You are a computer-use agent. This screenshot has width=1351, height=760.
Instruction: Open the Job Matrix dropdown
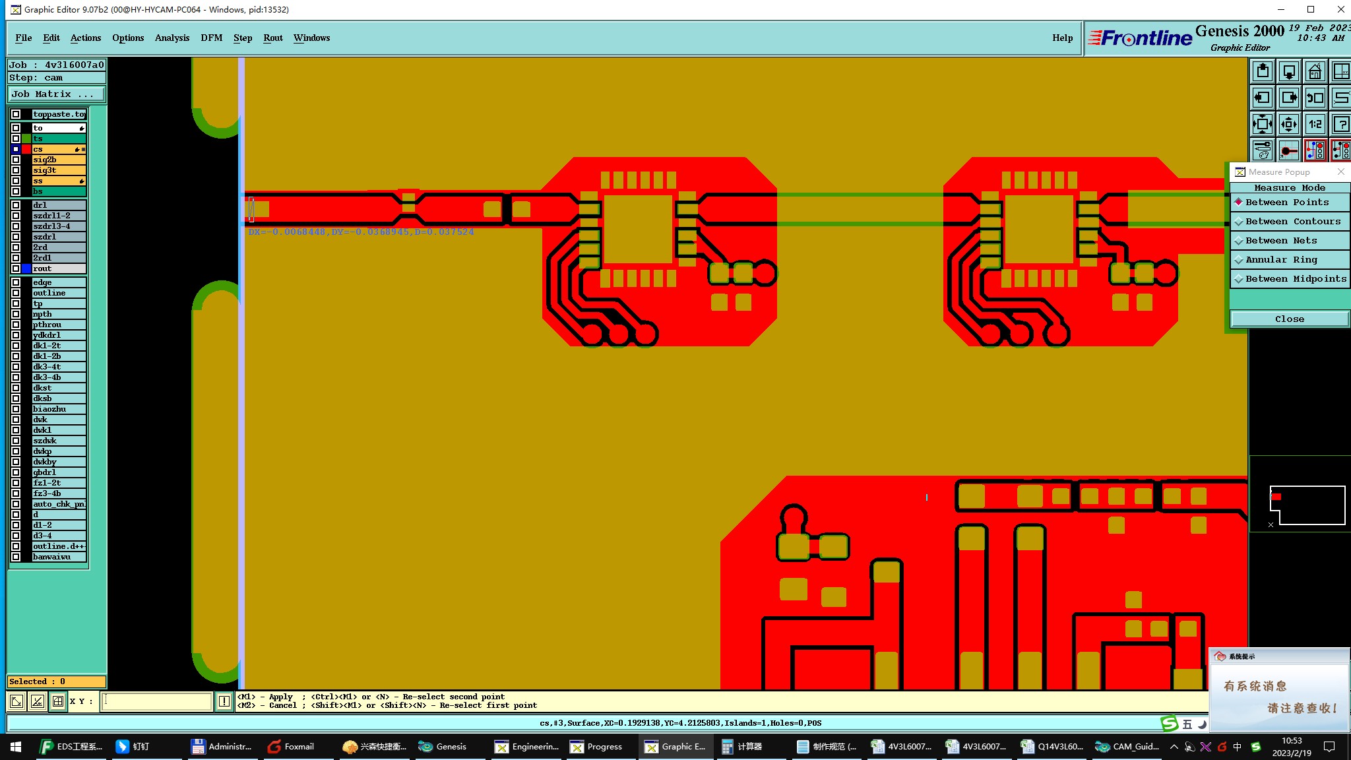pyautogui.click(x=56, y=94)
